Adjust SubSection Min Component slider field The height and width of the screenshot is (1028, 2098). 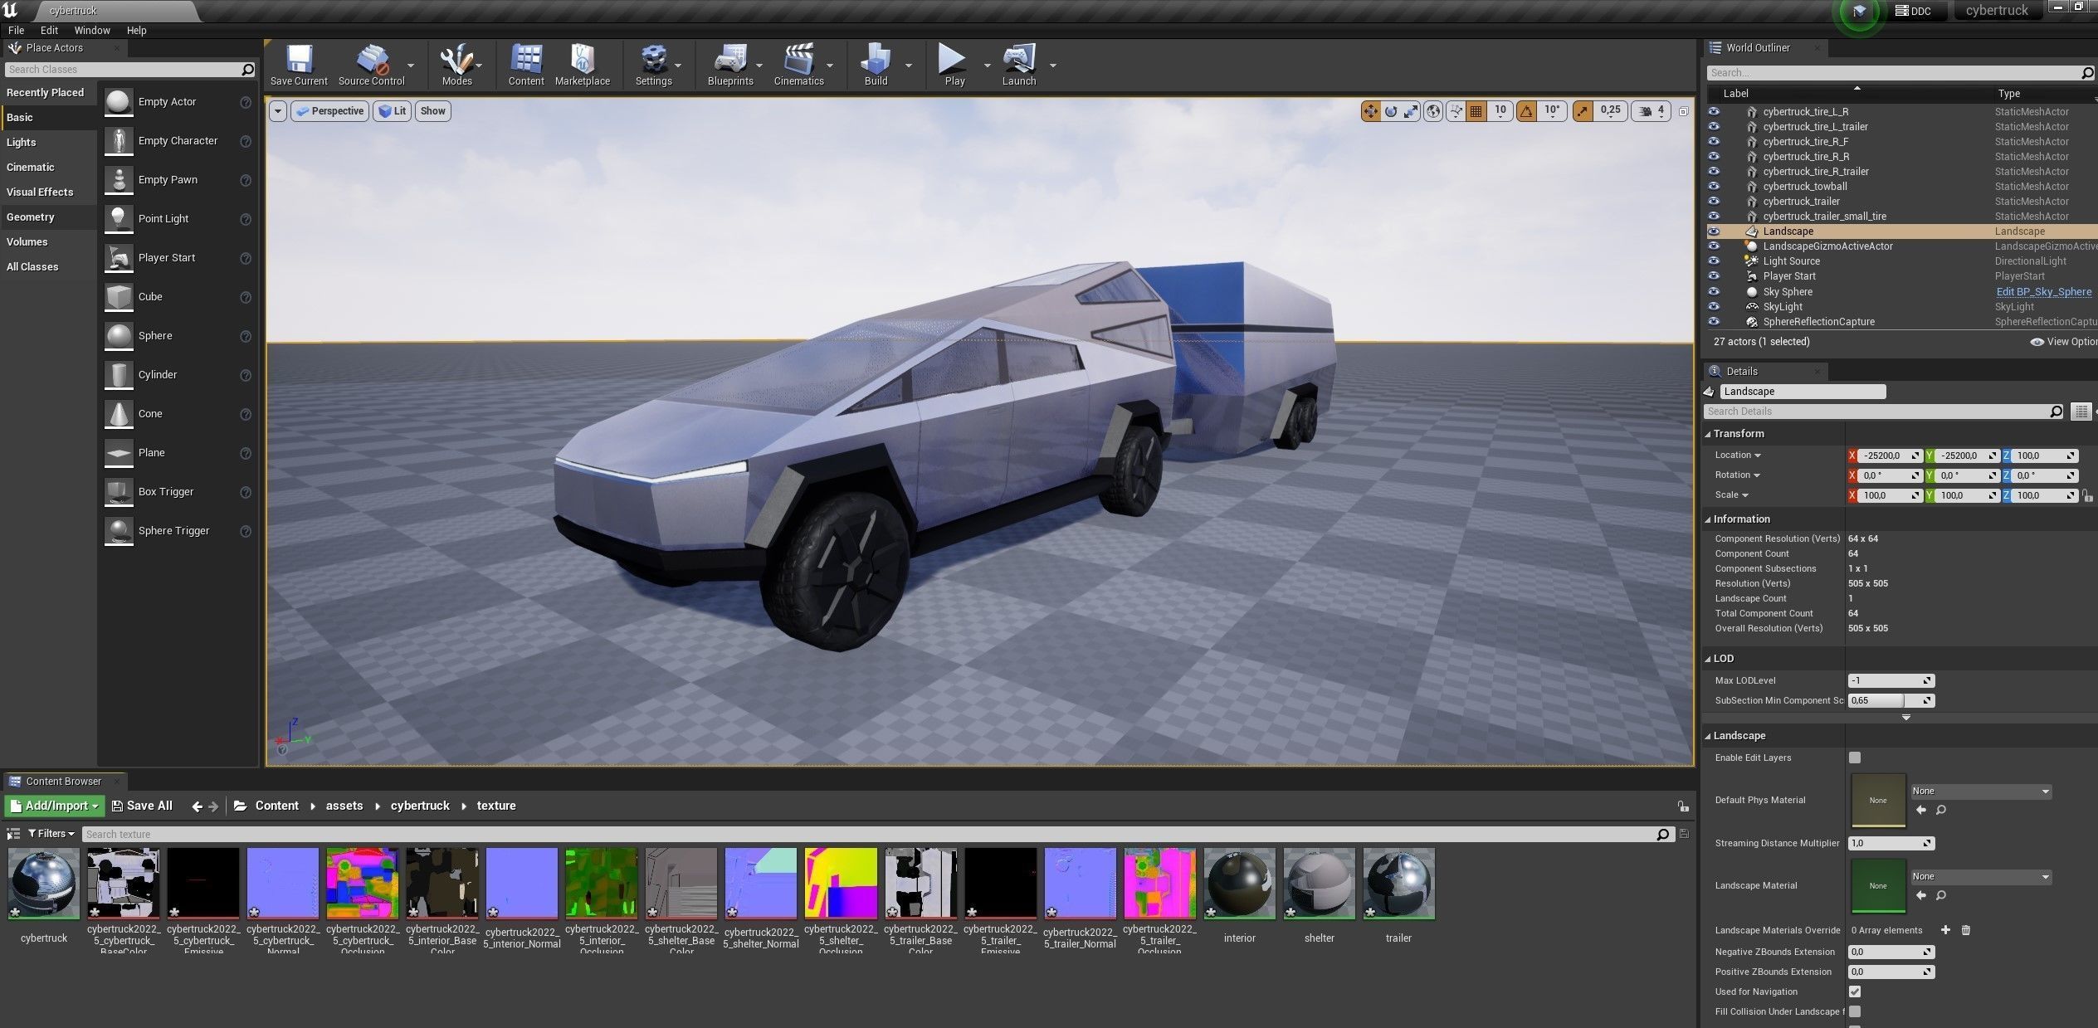click(x=1891, y=700)
